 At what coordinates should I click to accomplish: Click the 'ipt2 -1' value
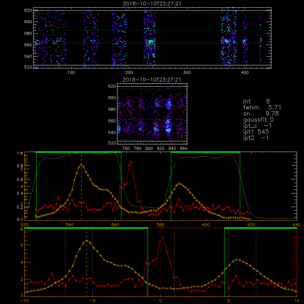[256, 138]
